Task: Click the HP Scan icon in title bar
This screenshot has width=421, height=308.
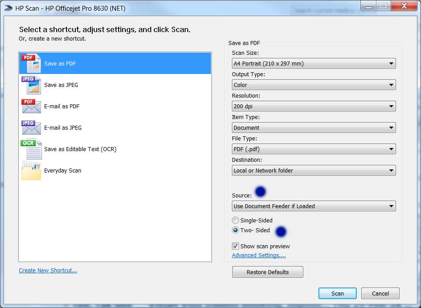Action: [9, 6]
